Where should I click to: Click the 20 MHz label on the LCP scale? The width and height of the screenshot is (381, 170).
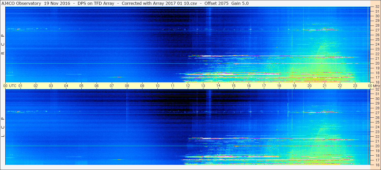(x=377, y=146)
